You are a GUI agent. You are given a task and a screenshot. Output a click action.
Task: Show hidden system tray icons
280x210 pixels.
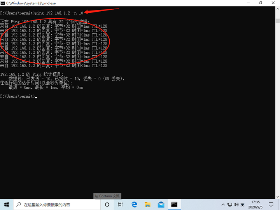(x=223, y=205)
